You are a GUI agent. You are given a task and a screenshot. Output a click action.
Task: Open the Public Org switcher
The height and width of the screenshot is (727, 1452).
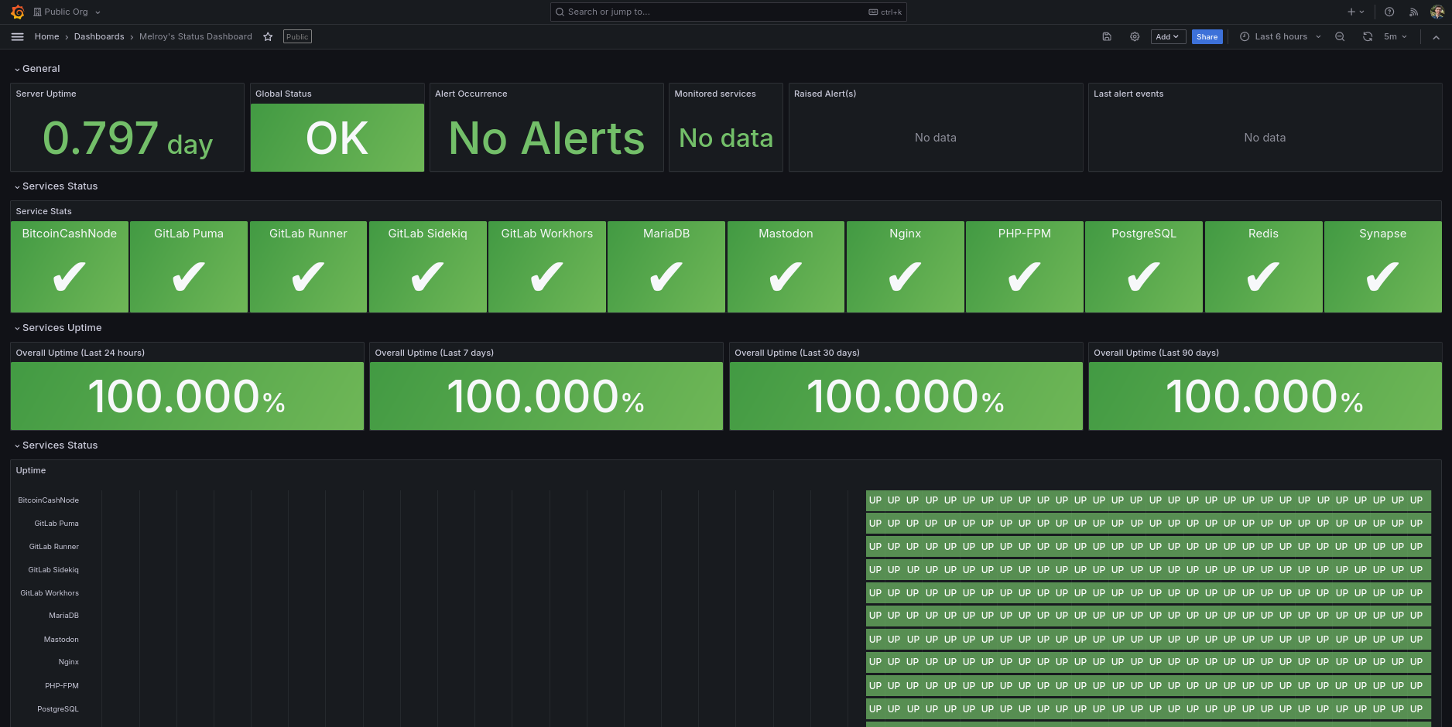(x=67, y=12)
